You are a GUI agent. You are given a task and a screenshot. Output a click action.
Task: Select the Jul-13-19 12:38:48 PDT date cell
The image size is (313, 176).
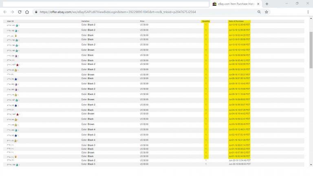pyautogui.click(x=240, y=25)
